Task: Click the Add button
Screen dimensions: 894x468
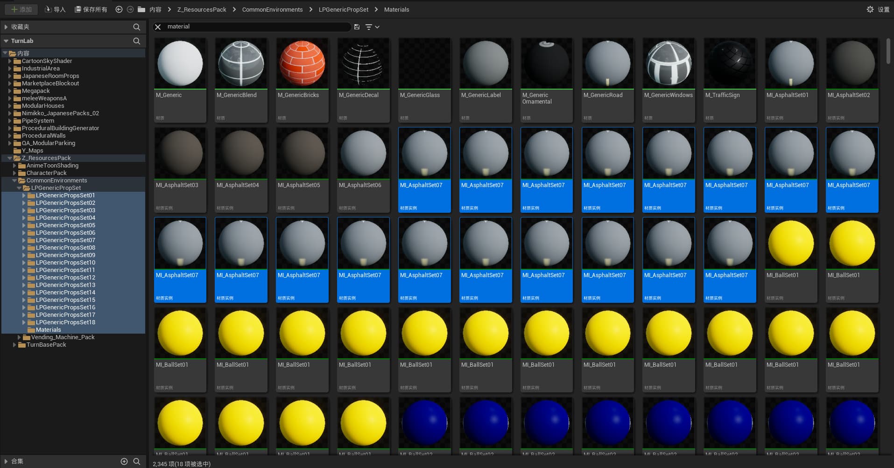Action: coord(21,9)
